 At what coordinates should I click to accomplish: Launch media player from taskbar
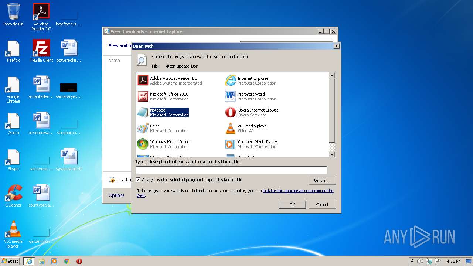[x=54, y=261]
